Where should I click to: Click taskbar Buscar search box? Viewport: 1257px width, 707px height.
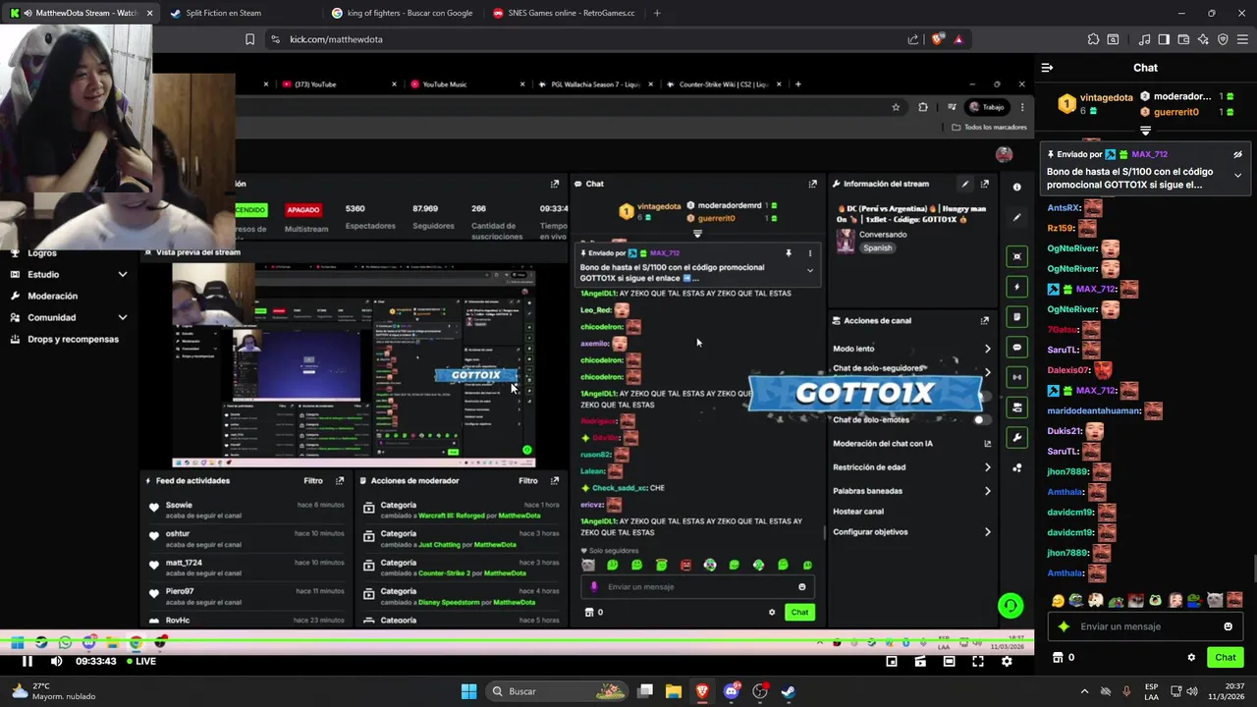click(559, 691)
